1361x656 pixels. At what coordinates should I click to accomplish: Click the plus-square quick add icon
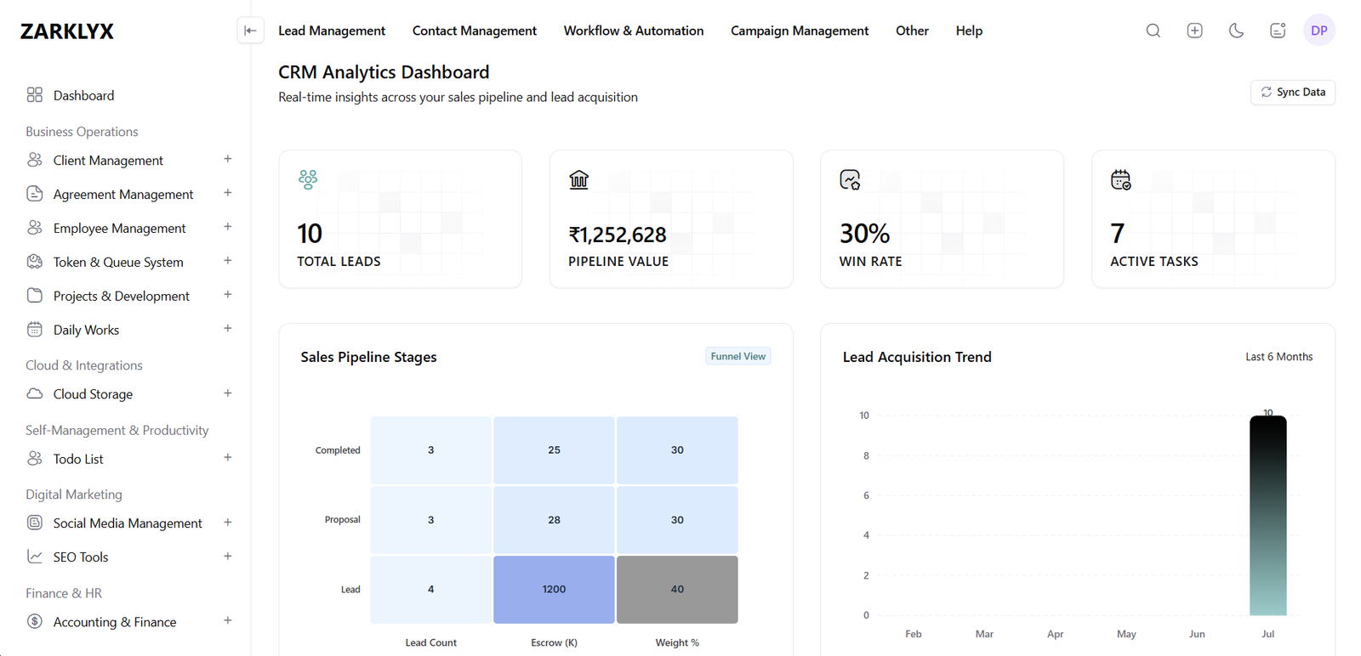point(1194,31)
